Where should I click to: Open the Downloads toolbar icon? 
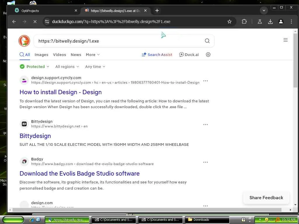[270, 22]
